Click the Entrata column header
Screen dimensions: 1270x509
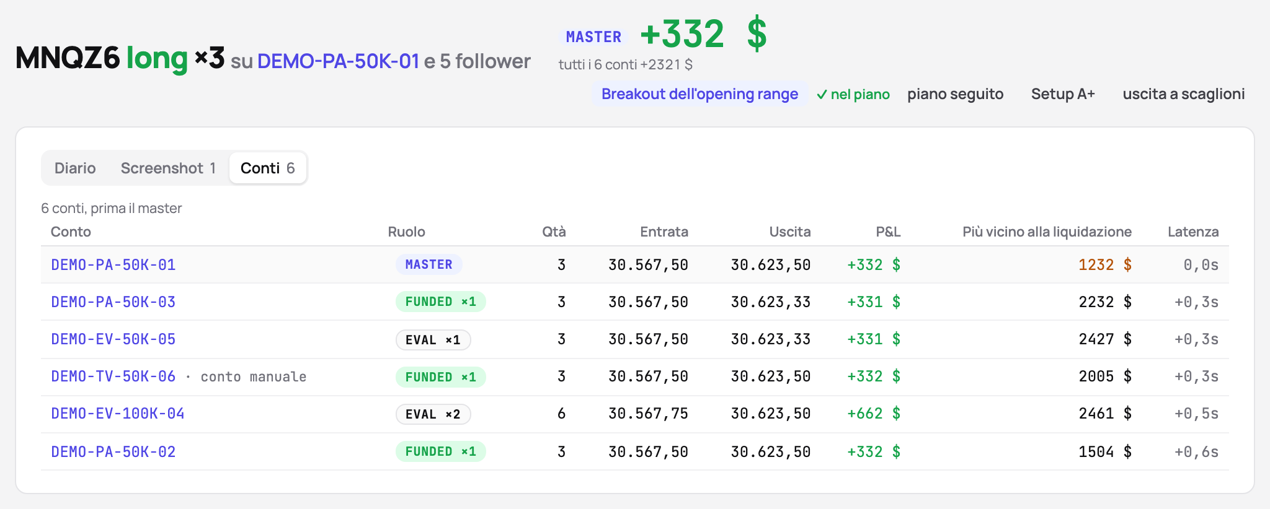pos(664,232)
